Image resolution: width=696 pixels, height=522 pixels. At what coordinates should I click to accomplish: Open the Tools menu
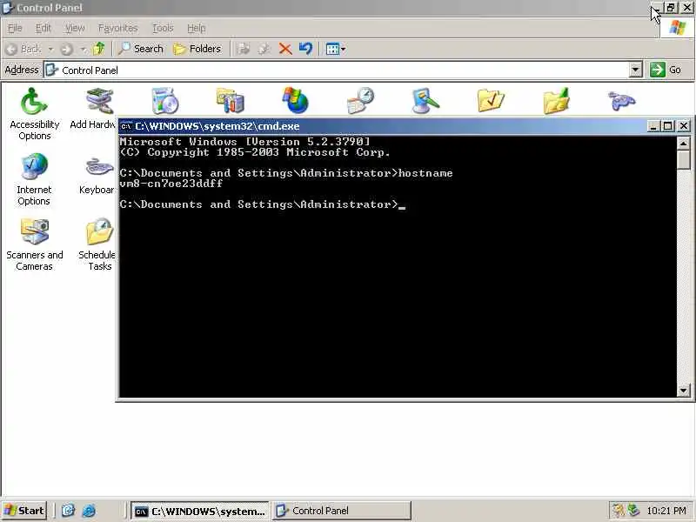(x=163, y=28)
